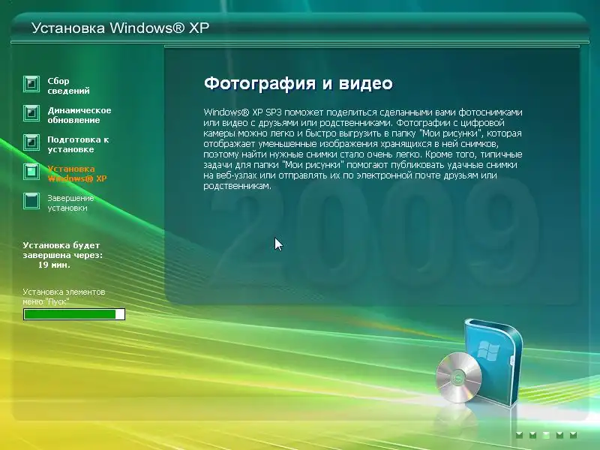Screen dimensions: 600x450
Task: Click 'Установка будет завершена через:' text
Action: pos(63,250)
